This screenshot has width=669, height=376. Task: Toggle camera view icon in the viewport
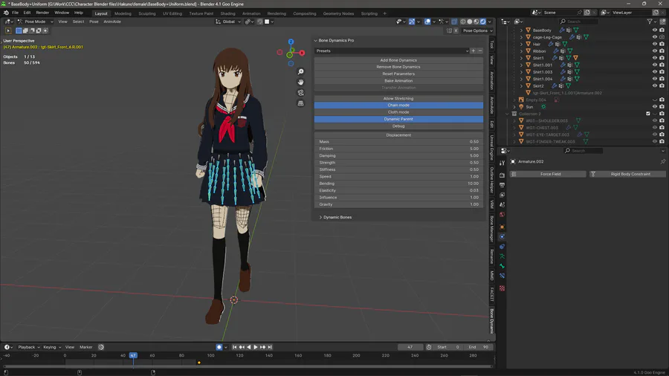click(301, 92)
